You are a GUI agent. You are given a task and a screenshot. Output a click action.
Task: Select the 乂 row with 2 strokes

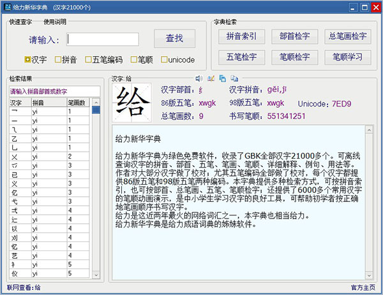[49, 157]
